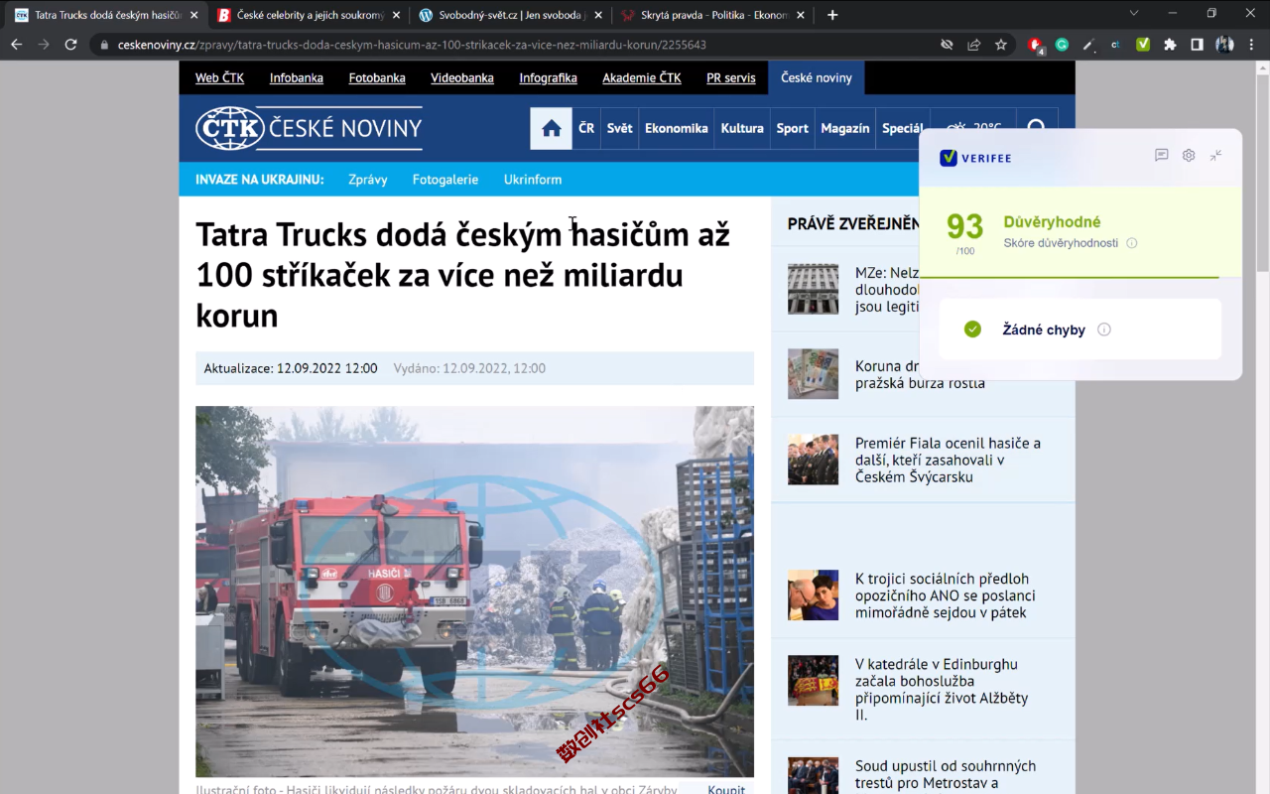Screen dimensions: 1270x794
Task: Show info next to Žádné chyby
Action: pyautogui.click(x=1104, y=330)
